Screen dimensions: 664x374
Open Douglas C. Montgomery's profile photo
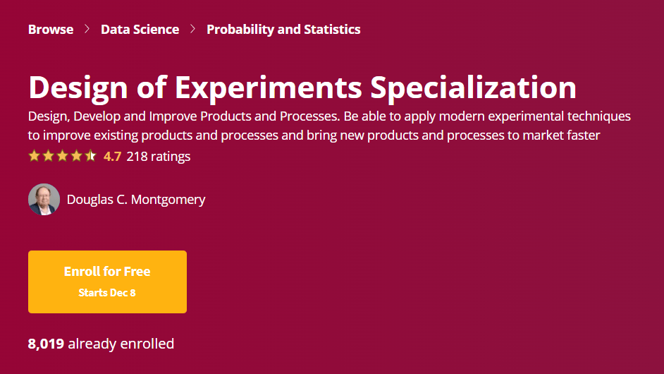pos(44,199)
